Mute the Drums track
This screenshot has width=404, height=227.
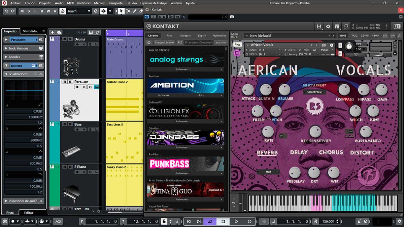point(64,39)
